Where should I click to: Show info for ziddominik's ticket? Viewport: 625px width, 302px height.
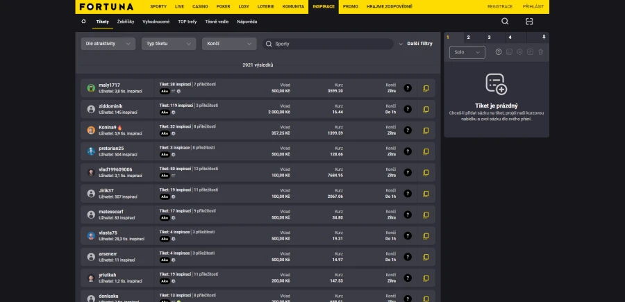pyautogui.click(x=408, y=109)
